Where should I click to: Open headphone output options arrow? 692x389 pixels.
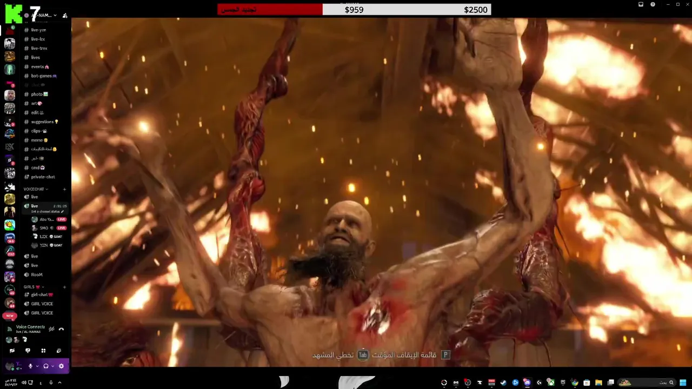52,366
